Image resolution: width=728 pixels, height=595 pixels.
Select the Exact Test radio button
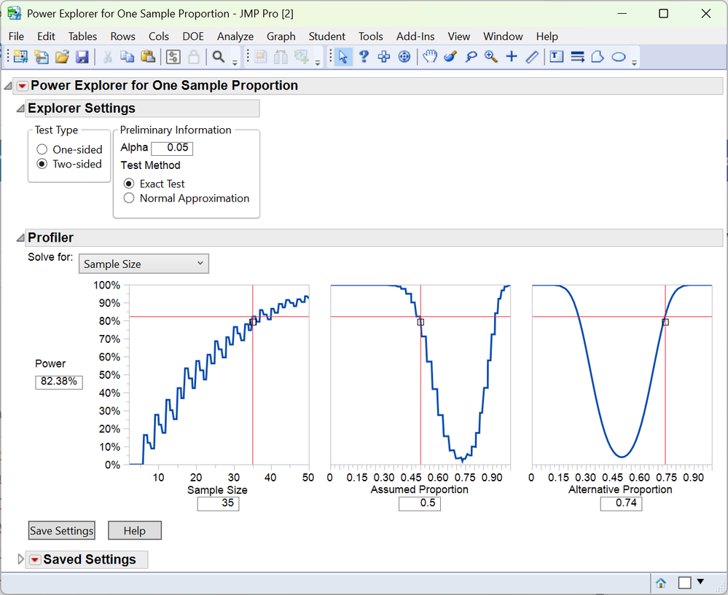129,184
